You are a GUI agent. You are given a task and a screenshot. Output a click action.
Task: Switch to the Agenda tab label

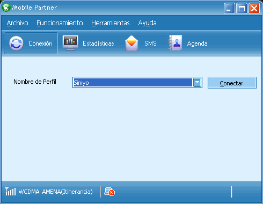(198, 43)
